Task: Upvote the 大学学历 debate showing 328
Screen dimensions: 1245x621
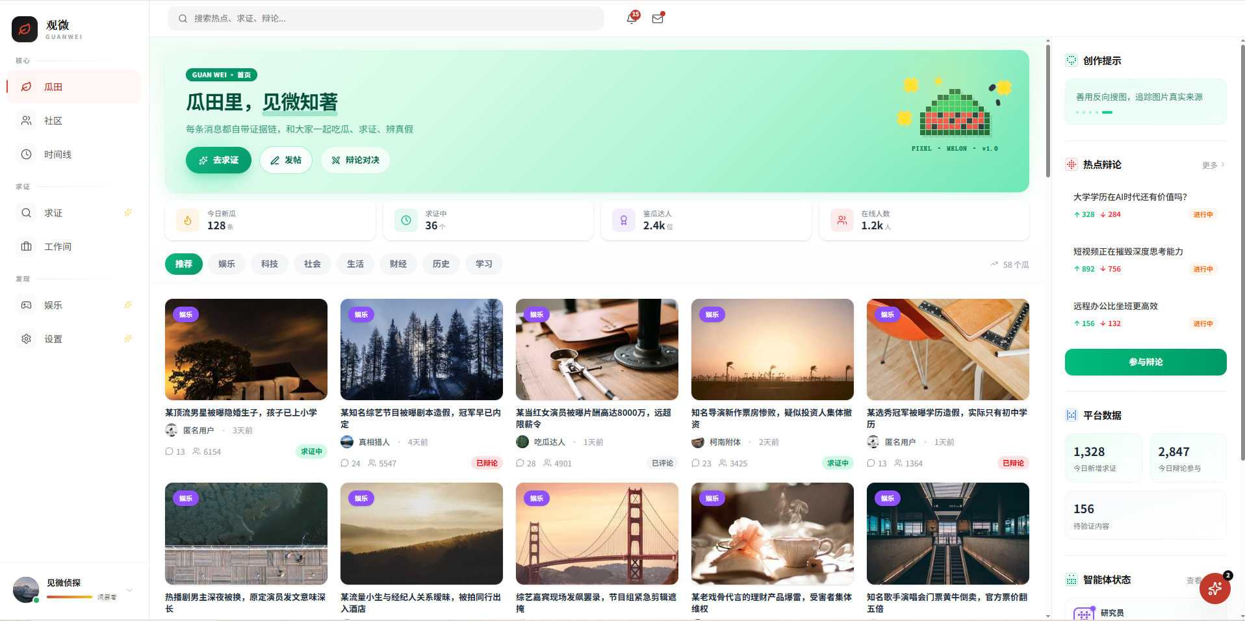Action: coord(1084,214)
